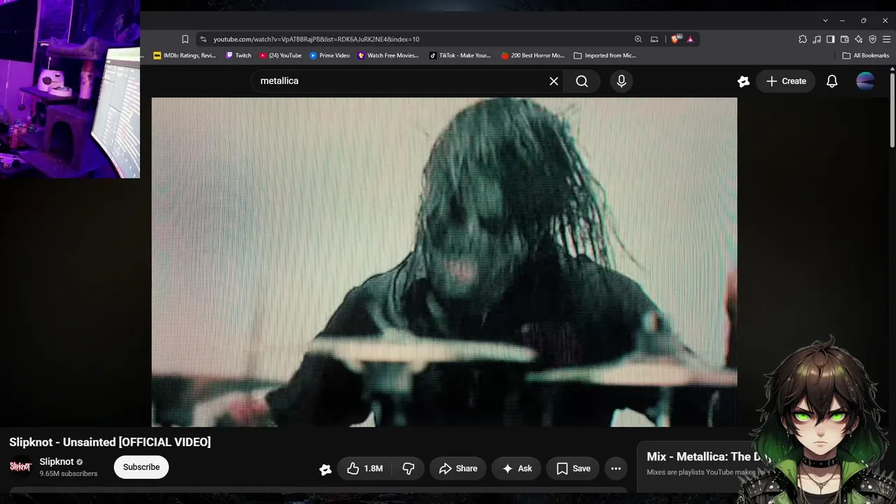Open site settings icon in address bar
The width and height of the screenshot is (896, 504).
click(x=203, y=39)
